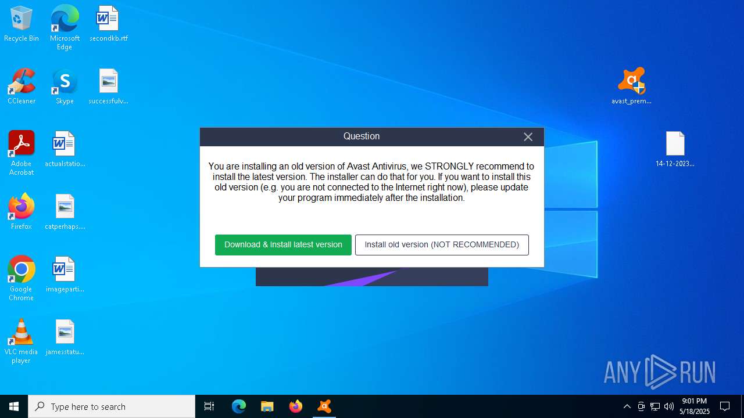Open the clock showing 9:01 PM
Viewport: 744px width, 418px height.
[x=695, y=406]
